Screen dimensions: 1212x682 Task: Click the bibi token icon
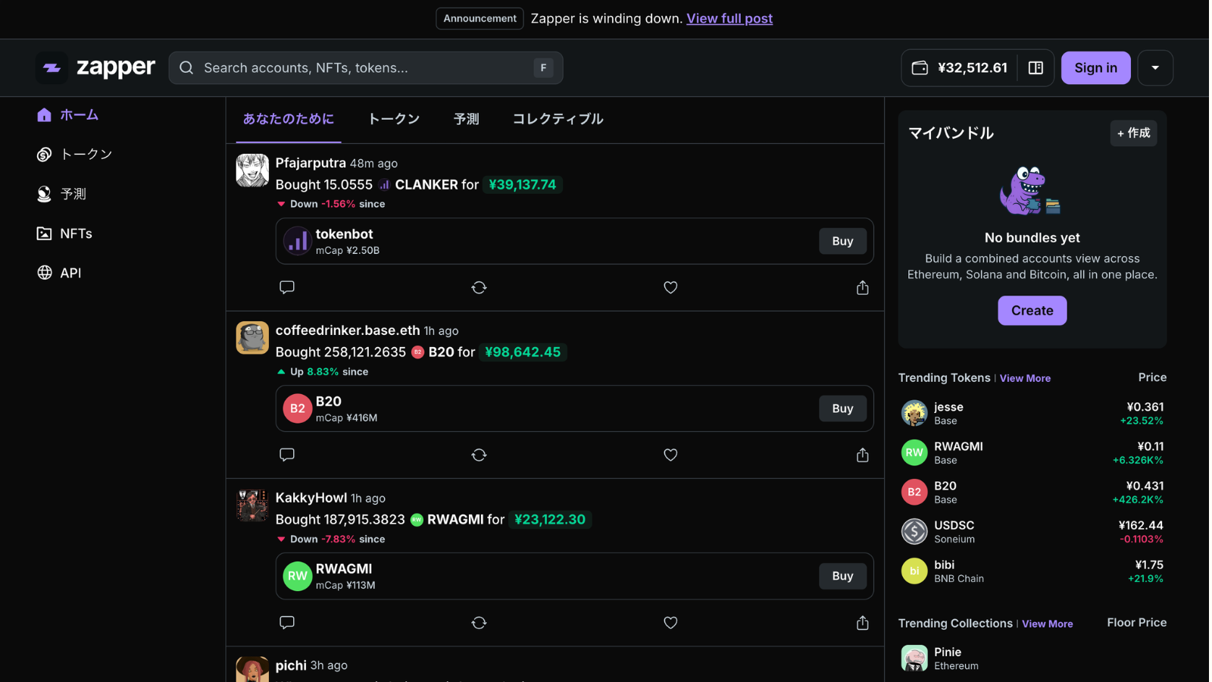(914, 571)
